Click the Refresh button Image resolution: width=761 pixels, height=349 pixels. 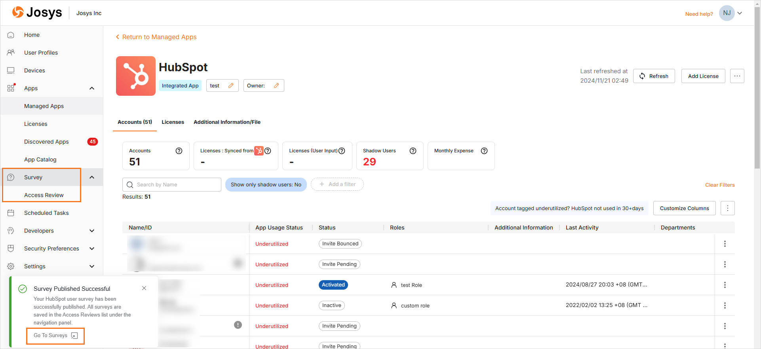(654, 76)
